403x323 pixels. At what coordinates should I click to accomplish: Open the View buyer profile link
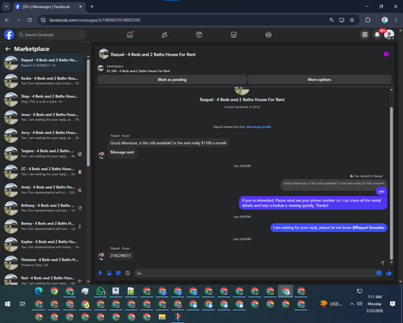pyautogui.click(x=259, y=127)
